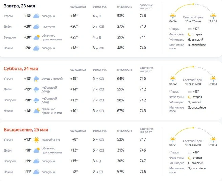Viewport: 222px width, 181px height.
Task: Click the sunset icon at 21:34
Action: pos(213,139)
